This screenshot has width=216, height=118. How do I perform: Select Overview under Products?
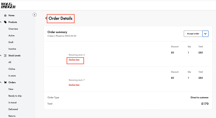pos(13,29)
